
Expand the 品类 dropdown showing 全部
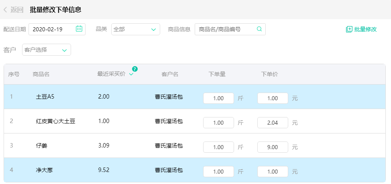[x=136, y=29]
